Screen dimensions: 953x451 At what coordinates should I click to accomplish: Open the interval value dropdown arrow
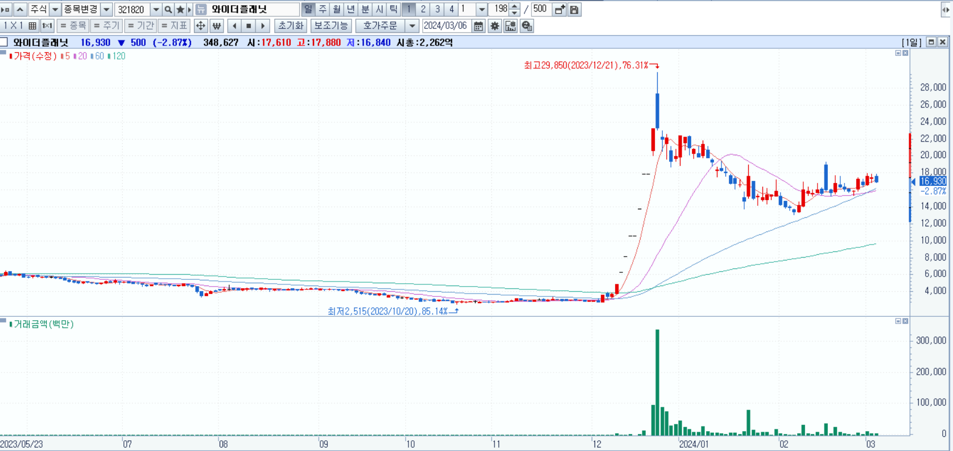click(x=482, y=10)
